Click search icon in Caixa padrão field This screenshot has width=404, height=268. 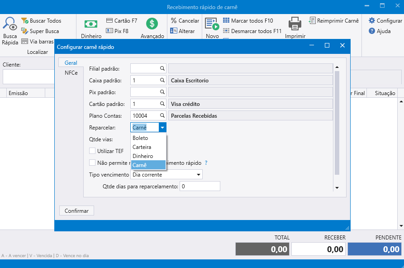pos(162,81)
